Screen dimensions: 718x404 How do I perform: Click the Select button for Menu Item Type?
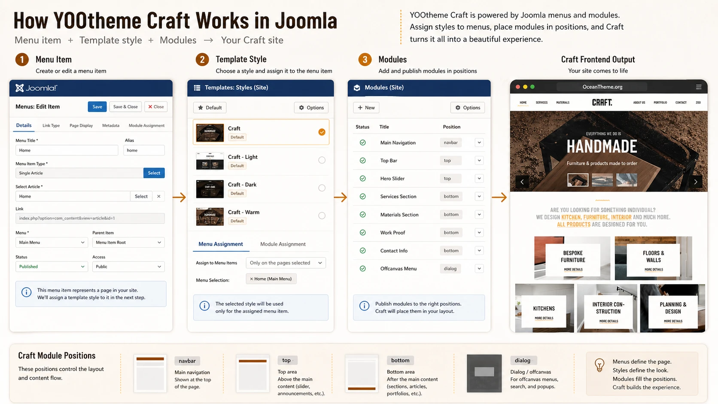coord(154,173)
